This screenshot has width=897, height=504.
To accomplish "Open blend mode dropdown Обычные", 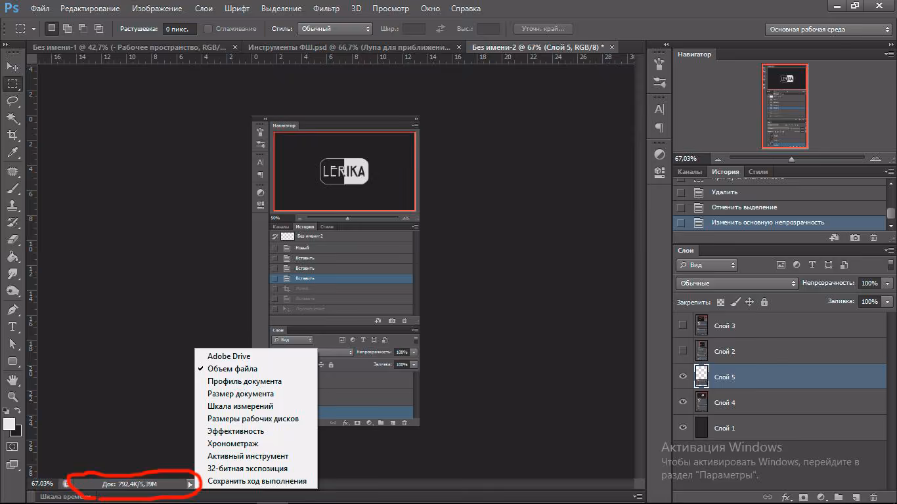I will tap(737, 283).
